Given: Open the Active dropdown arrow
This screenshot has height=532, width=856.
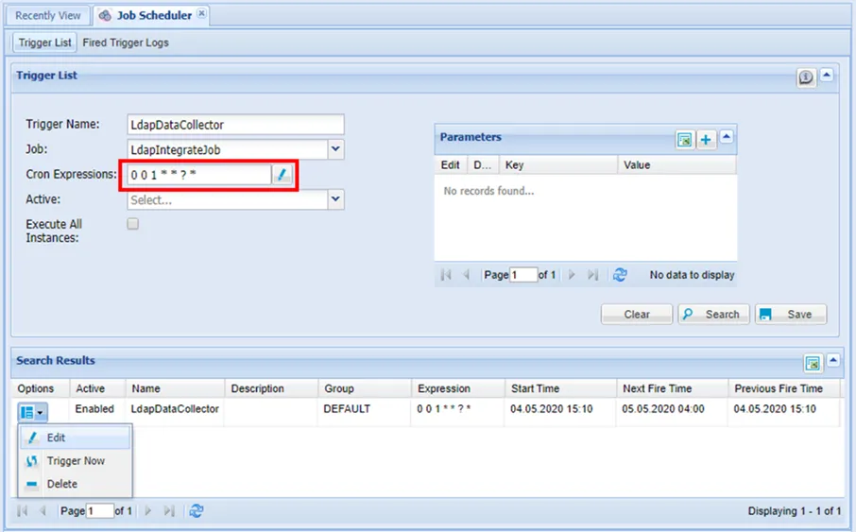Looking at the screenshot, I should pos(335,199).
